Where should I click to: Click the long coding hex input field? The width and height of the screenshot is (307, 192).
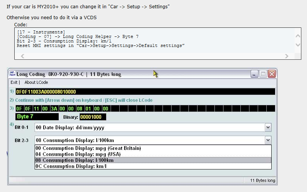(x=145, y=92)
